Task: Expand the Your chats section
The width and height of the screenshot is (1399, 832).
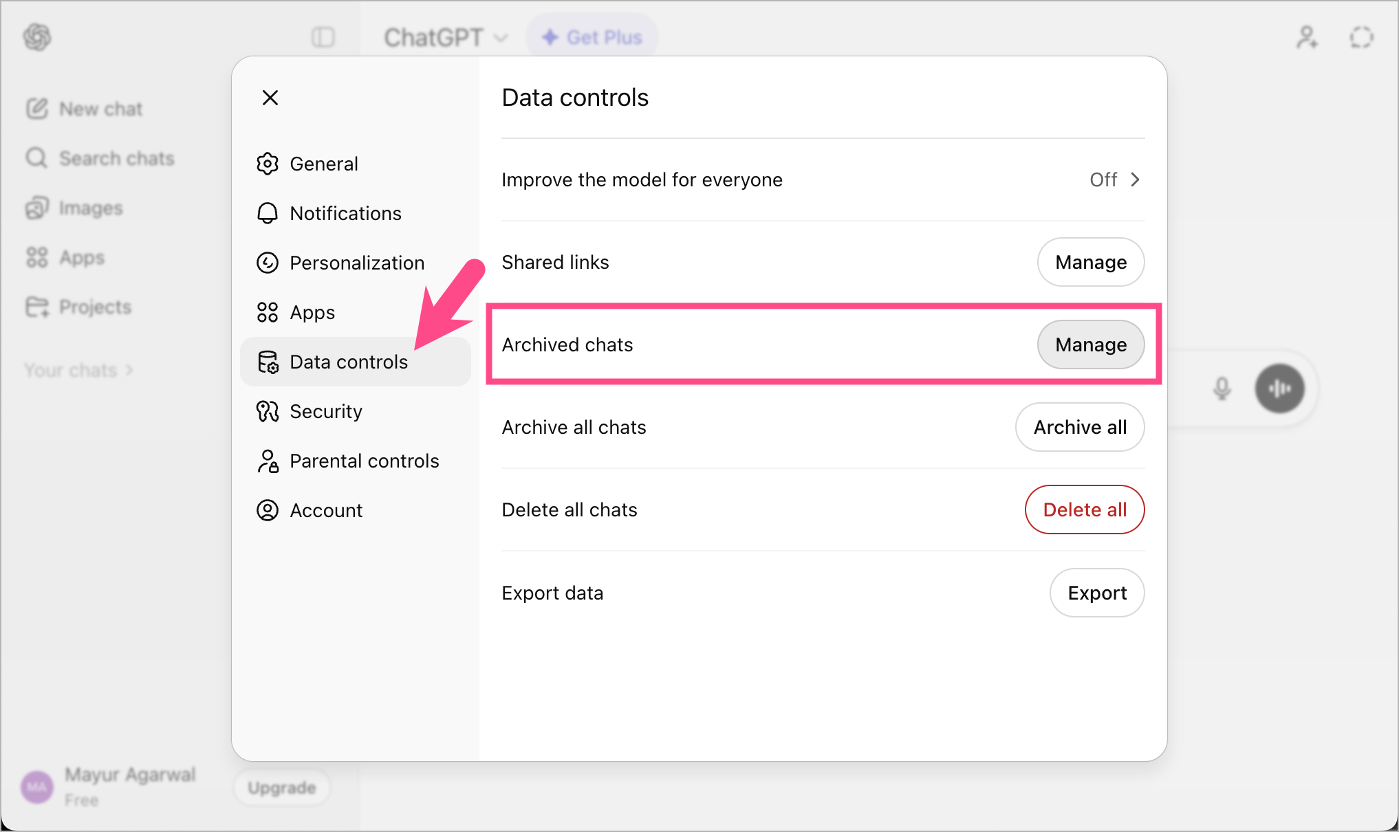Action: coord(78,369)
